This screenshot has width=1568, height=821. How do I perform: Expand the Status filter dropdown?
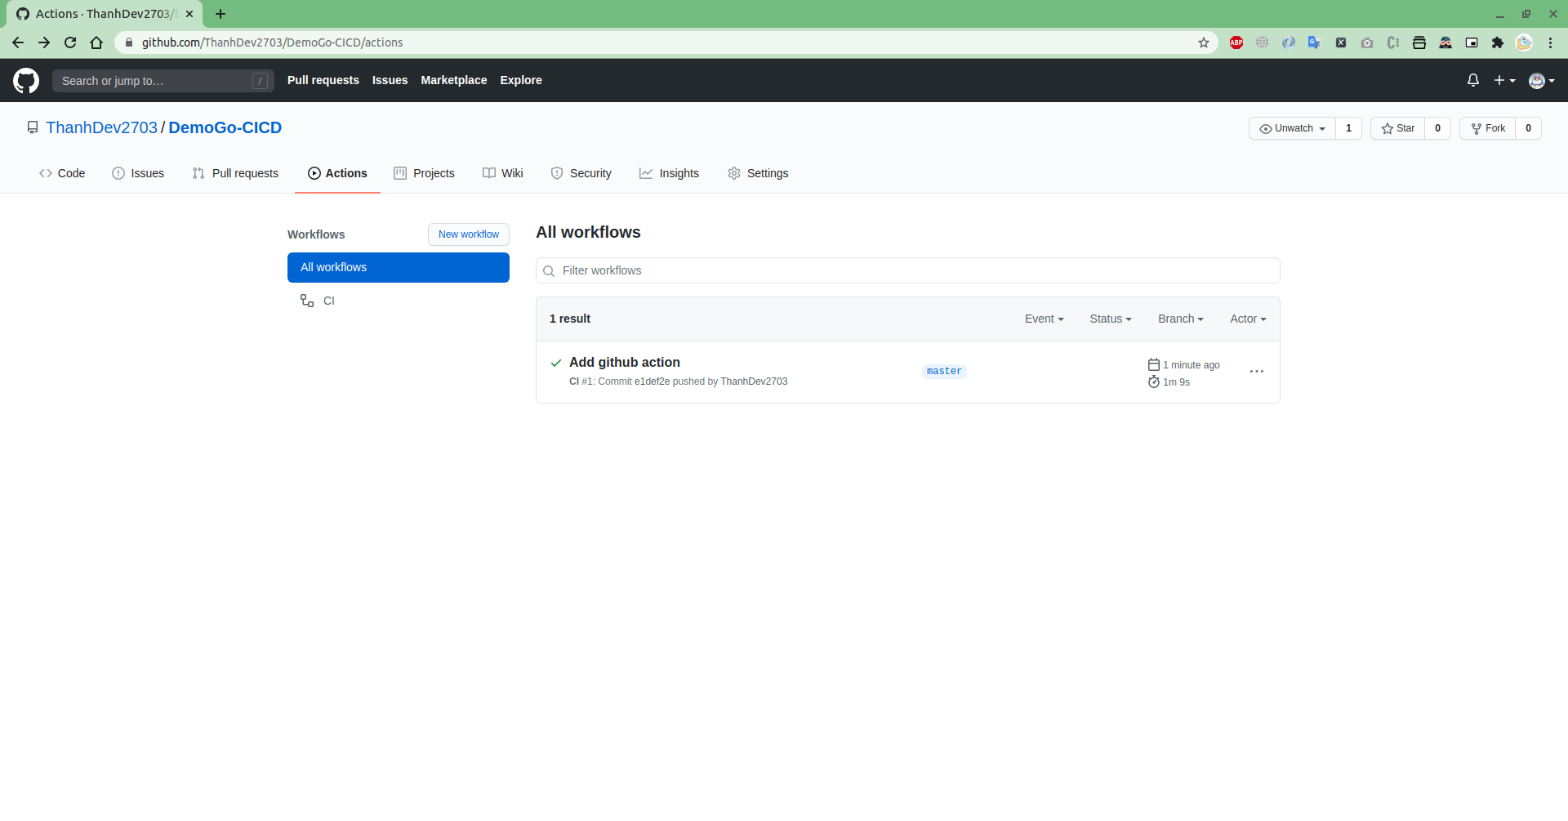(x=1111, y=319)
